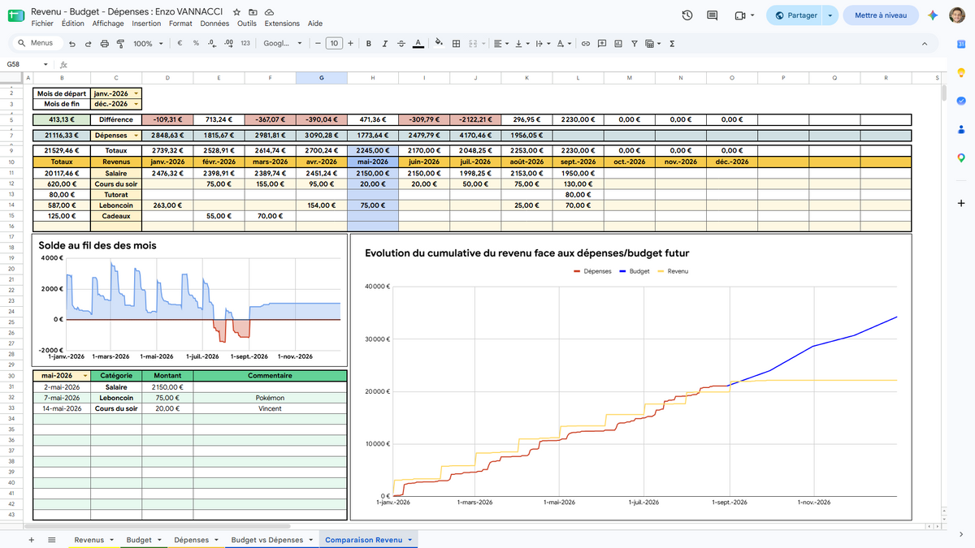This screenshot has height=548, width=975.
Task: Add a comment to the cell
Action: [602, 44]
